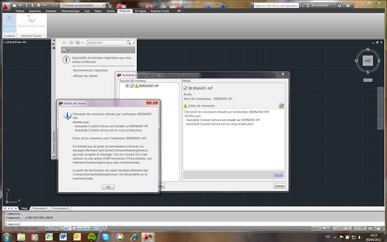Click the Content Explorer vertical title strip
This screenshot has height=242, width=387.
(54, 99)
